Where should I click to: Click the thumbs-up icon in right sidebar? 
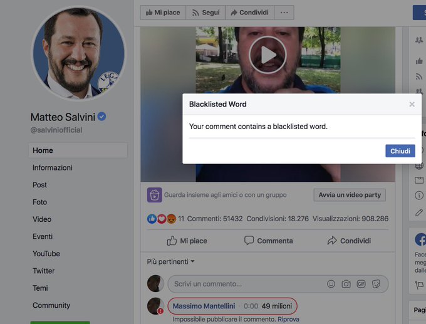419,61
